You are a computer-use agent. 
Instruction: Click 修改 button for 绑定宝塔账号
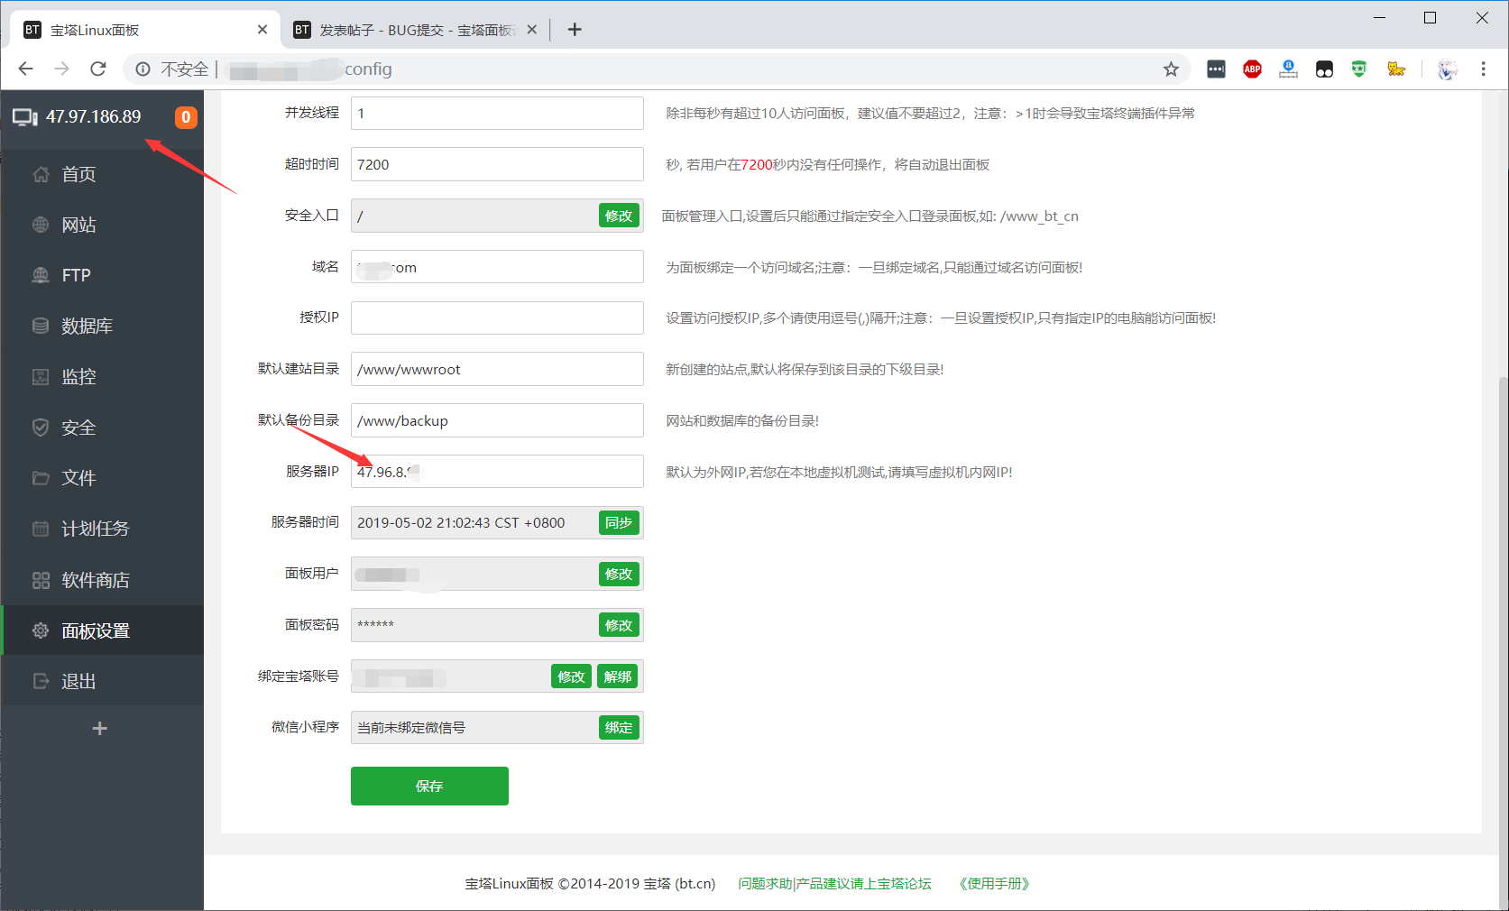[571, 676]
